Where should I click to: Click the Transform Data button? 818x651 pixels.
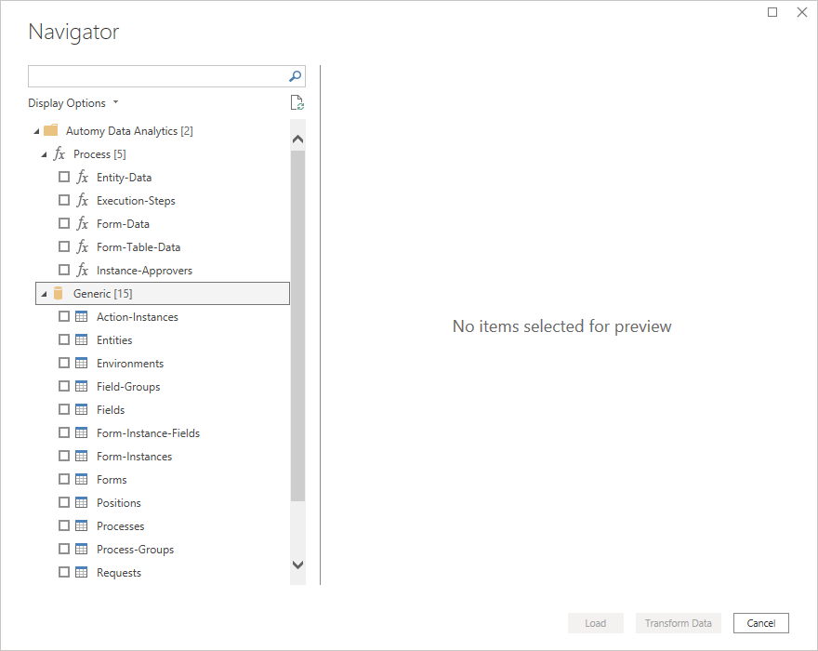tap(678, 623)
